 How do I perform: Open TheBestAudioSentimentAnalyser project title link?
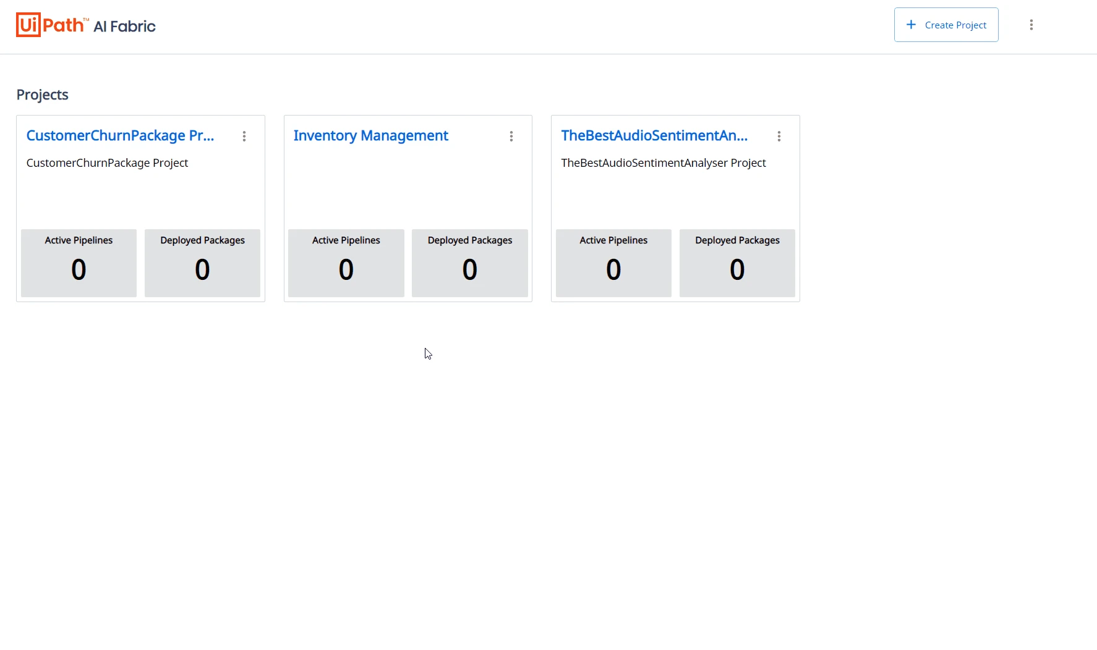tap(654, 135)
